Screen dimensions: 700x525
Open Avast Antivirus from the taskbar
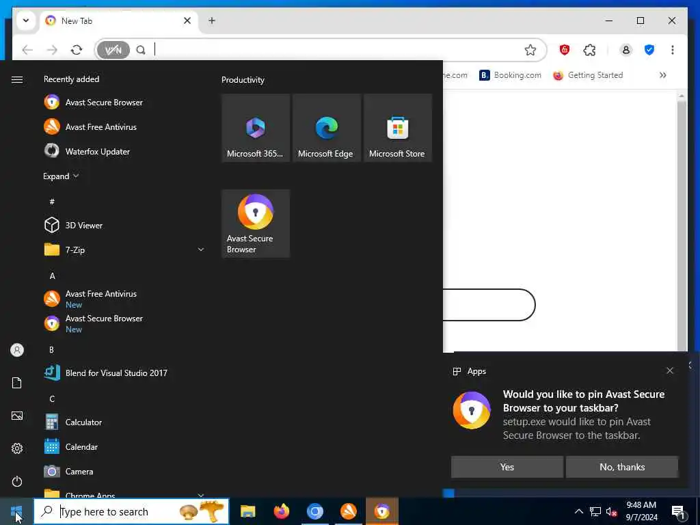[348, 511]
